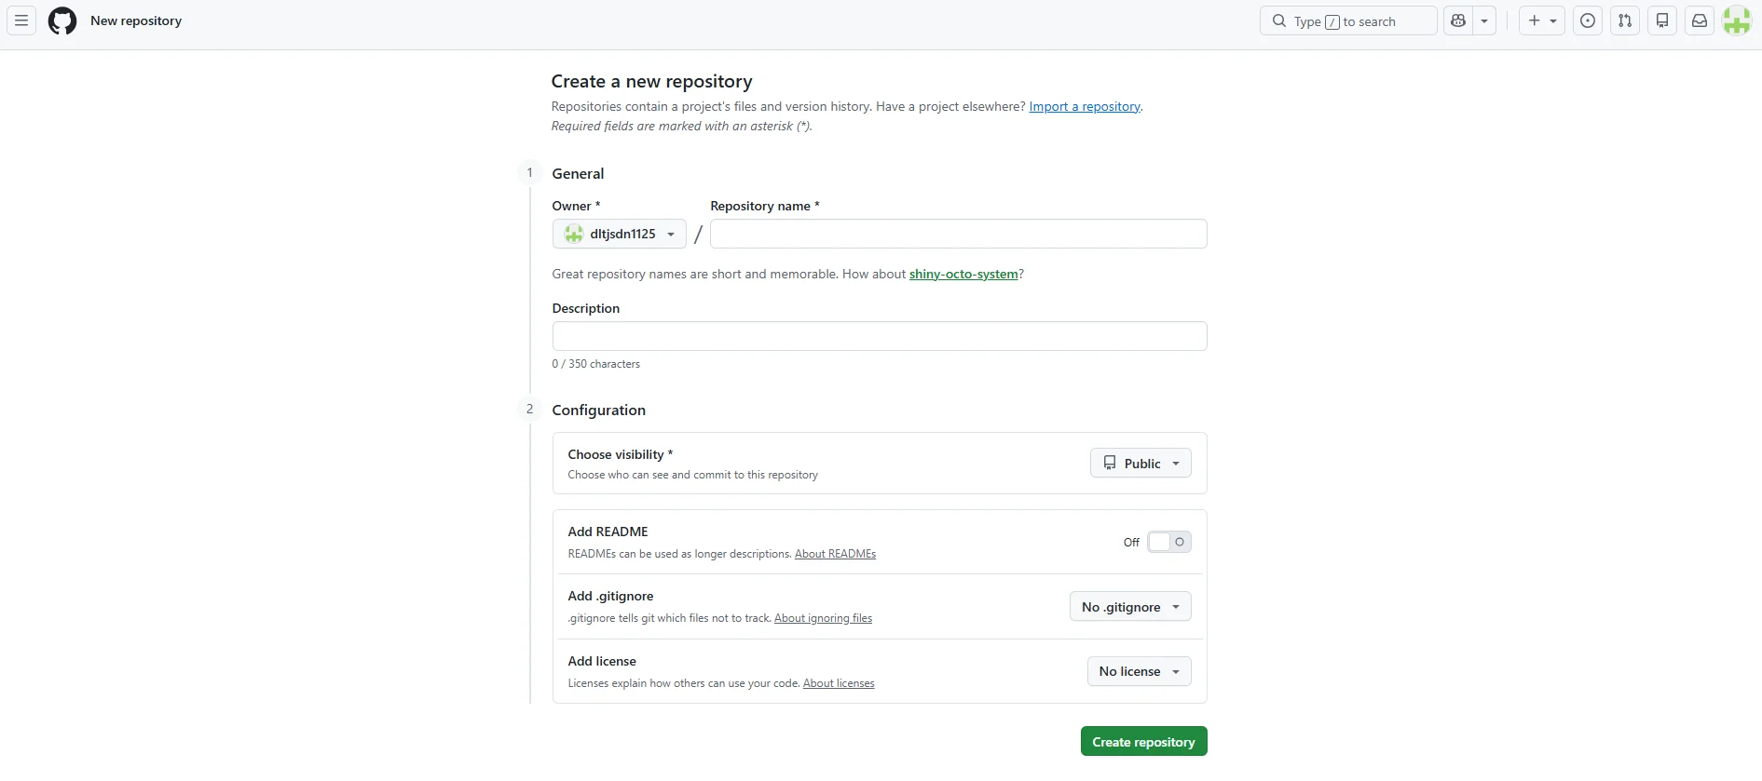The width and height of the screenshot is (1762, 781).
Task: Click the Description text field
Action: coord(880,336)
